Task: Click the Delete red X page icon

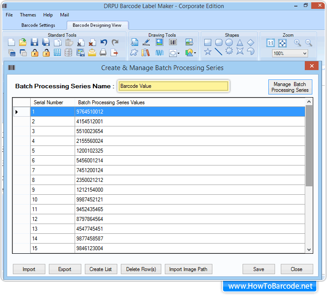Action: (x=92, y=42)
